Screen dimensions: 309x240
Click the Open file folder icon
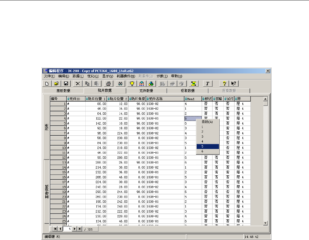click(57, 84)
